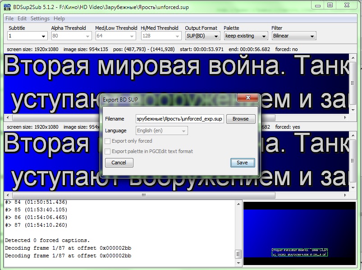
Task: Click up arrow of the top preview's vertical scrollbar
Action: (353, 57)
